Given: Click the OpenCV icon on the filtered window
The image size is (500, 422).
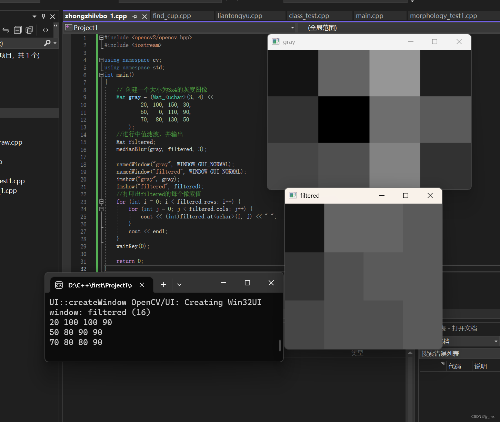Looking at the screenshot, I should click(x=293, y=195).
